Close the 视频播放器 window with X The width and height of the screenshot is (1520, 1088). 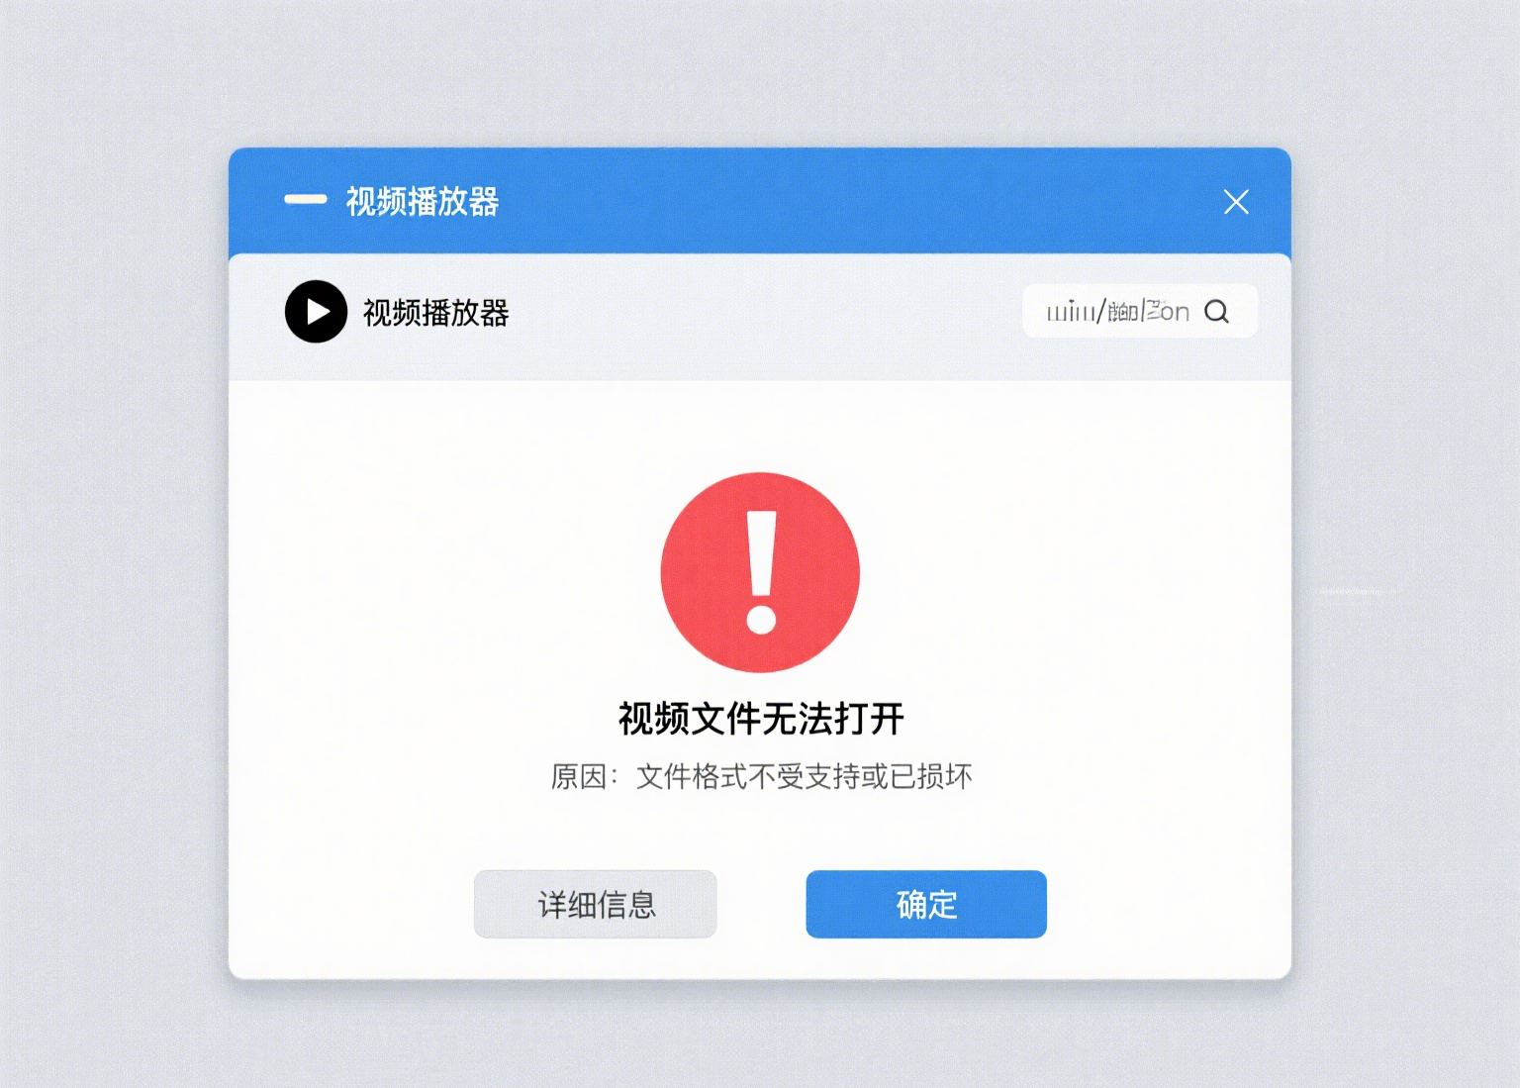pyautogui.click(x=1235, y=202)
